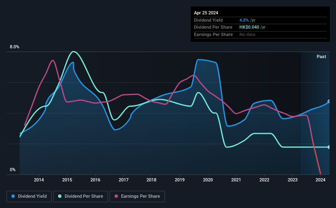Click the Dividend Per Share endpoint marker
The height and width of the screenshot is (208, 336).
tap(329, 147)
